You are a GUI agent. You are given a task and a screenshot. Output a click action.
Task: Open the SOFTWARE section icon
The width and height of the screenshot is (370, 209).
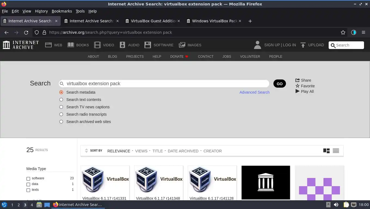click(147, 45)
